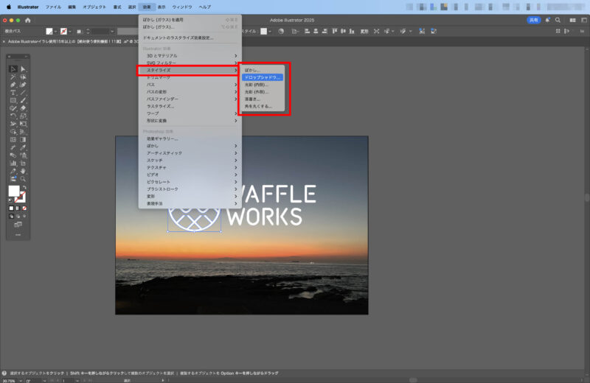Expand the スタイライズ submenu
This screenshot has width=590, height=383.
(x=189, y=70)
